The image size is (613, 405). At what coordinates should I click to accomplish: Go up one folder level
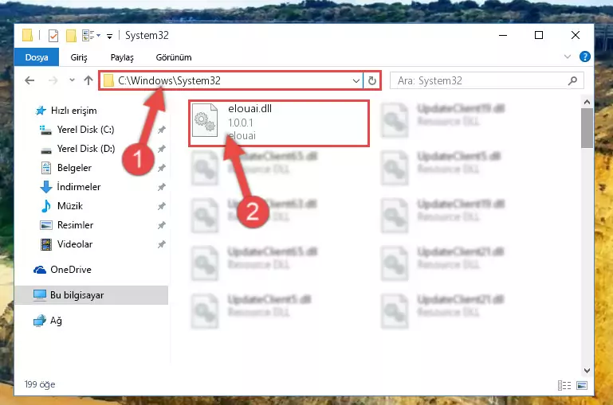point(88,80)
